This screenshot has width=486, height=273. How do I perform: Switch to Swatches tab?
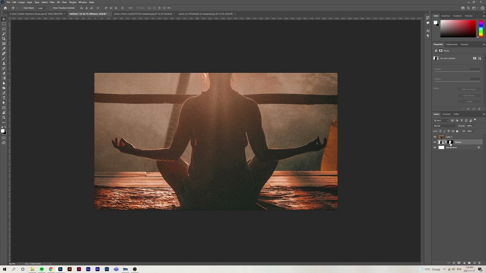tap(445, 16)
